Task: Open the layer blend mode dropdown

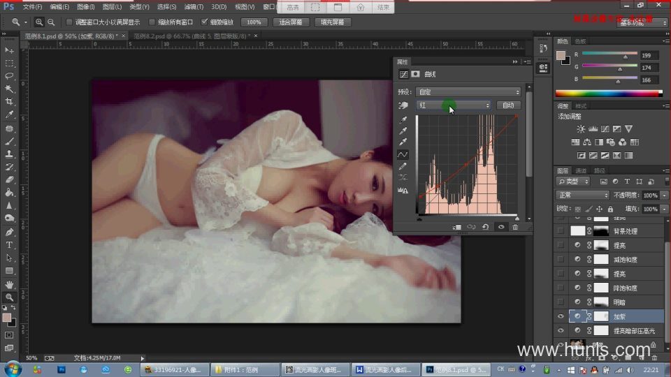Action: point(582,195)
